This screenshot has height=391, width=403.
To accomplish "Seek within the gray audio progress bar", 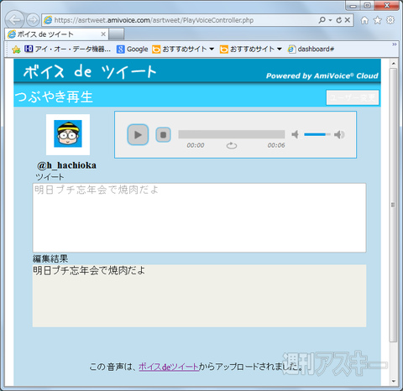I will 232,134.
